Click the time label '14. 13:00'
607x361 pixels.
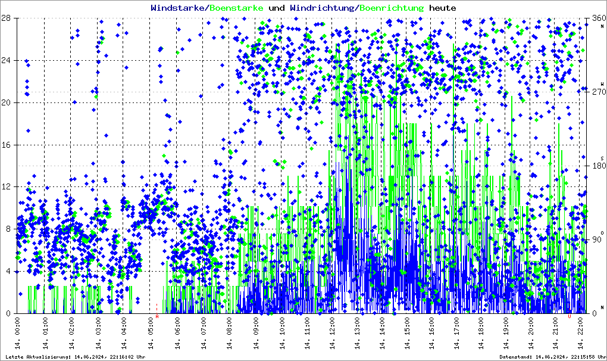pos(357,333)
